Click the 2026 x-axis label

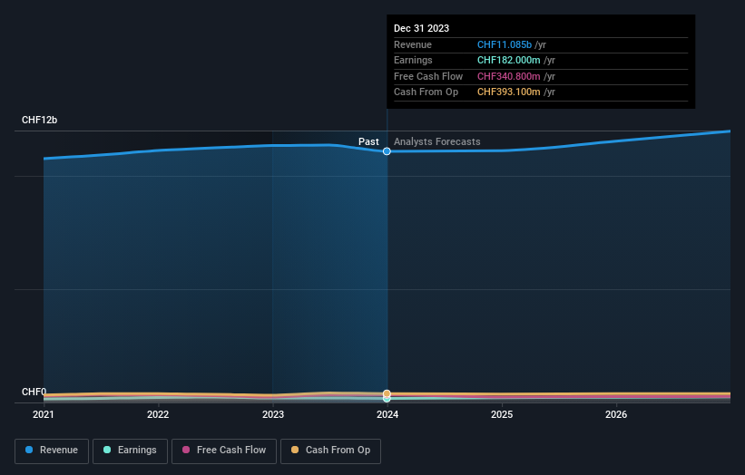point(616,414)
